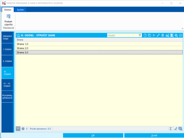Screen dimensions: 184x138
Task: Select the row Strana 3/3
Action: (x=99, y=52)
